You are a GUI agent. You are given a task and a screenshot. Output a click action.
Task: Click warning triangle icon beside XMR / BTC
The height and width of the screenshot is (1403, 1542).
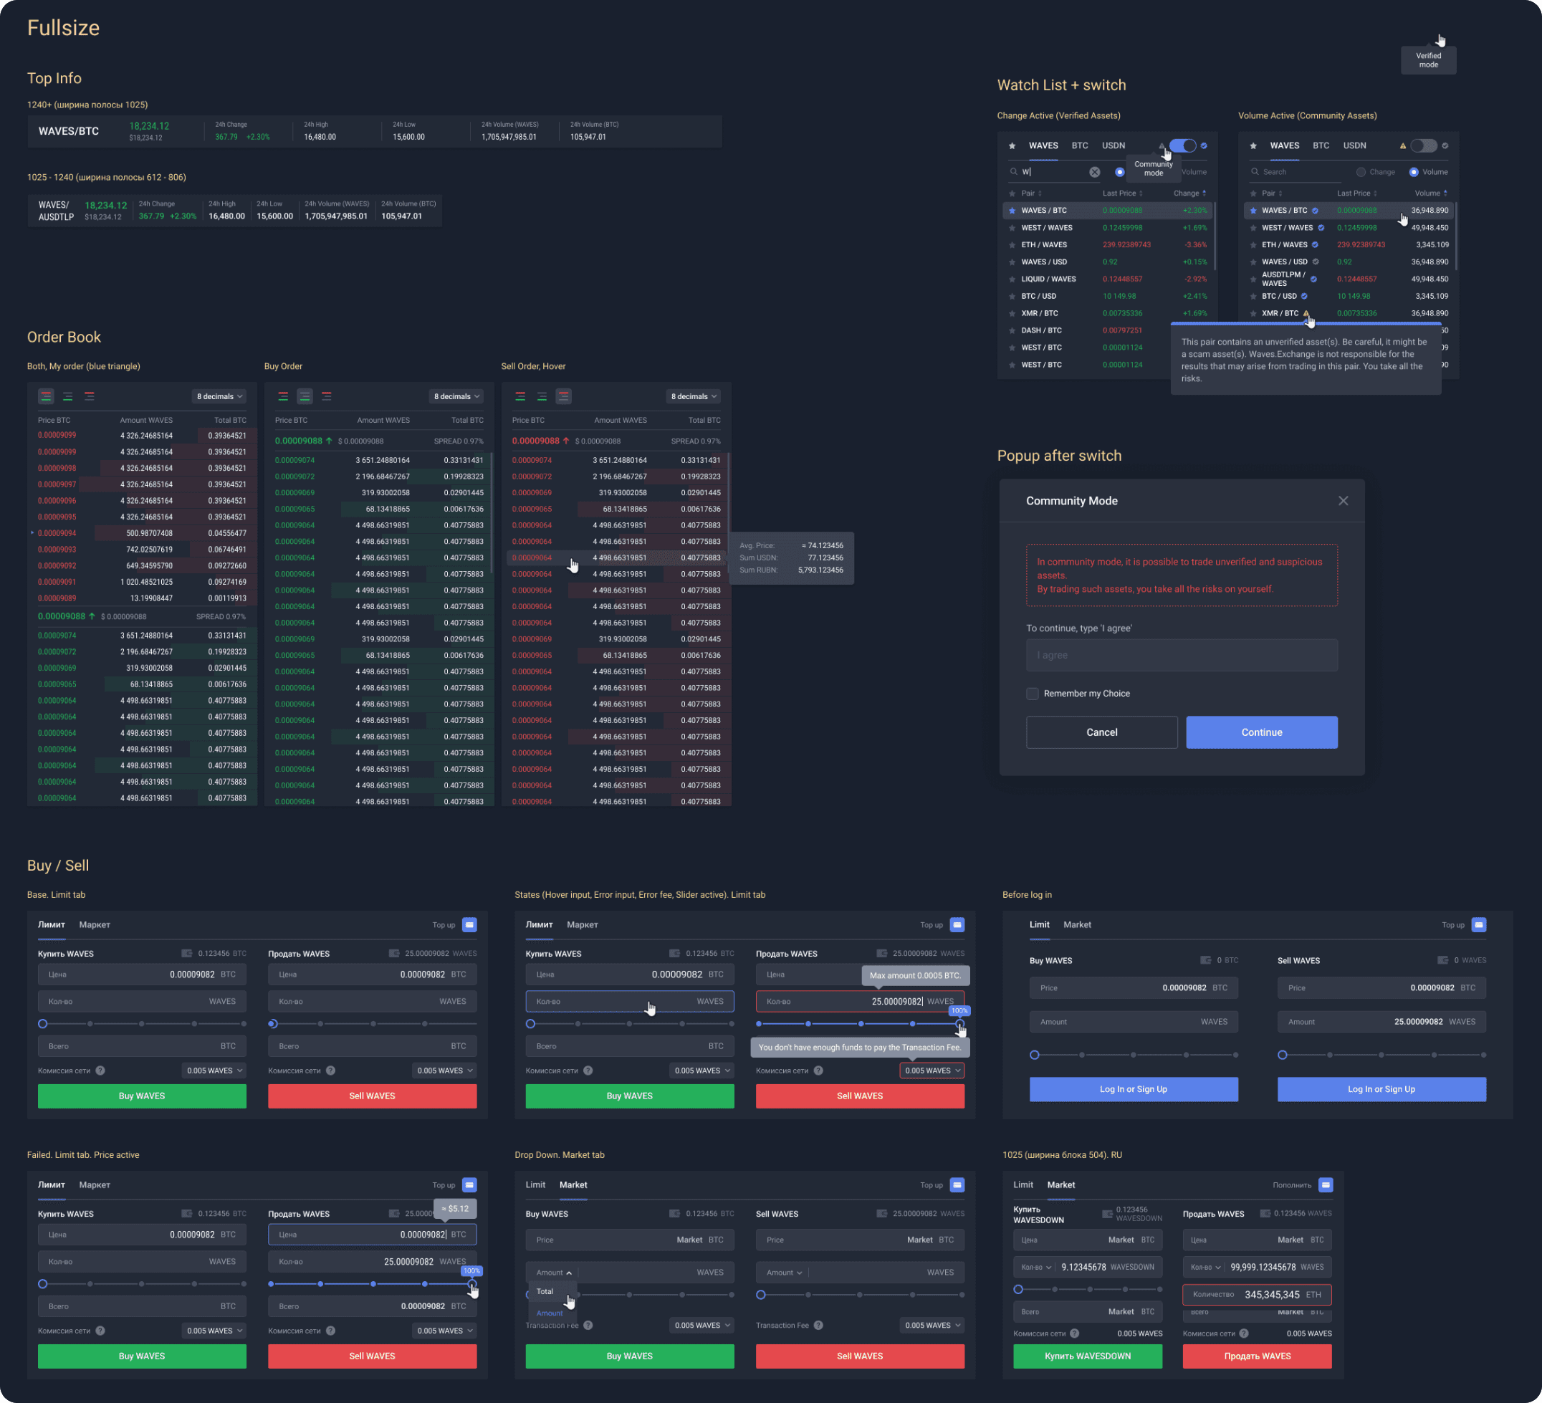1306,313
